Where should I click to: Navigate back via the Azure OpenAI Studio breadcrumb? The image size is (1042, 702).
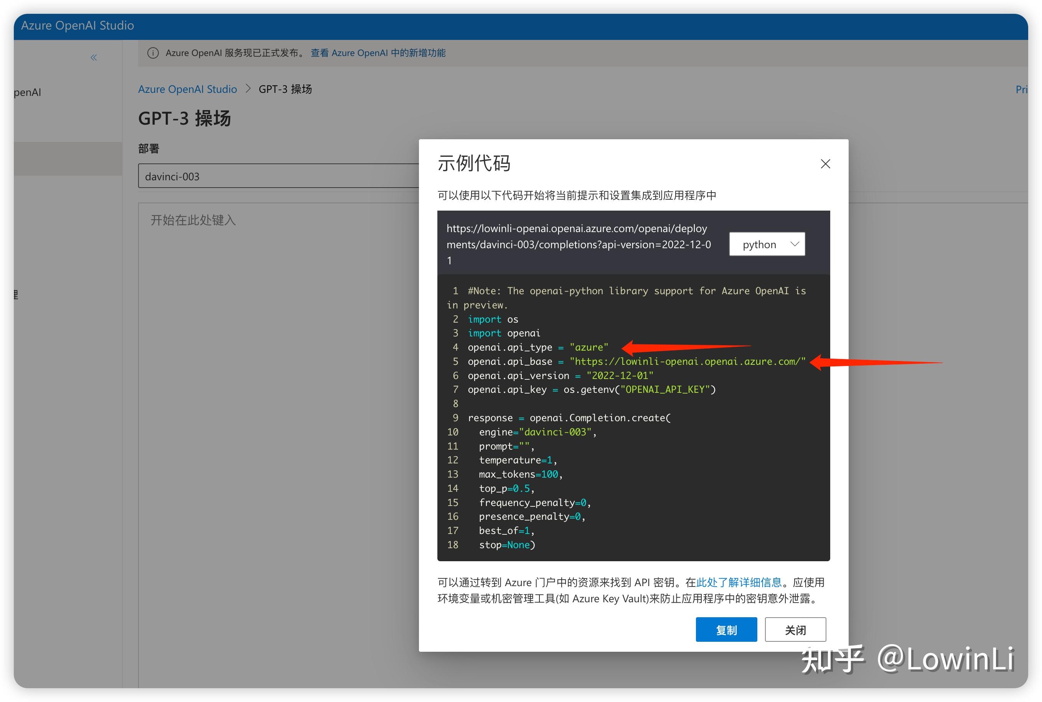[188, 89]
